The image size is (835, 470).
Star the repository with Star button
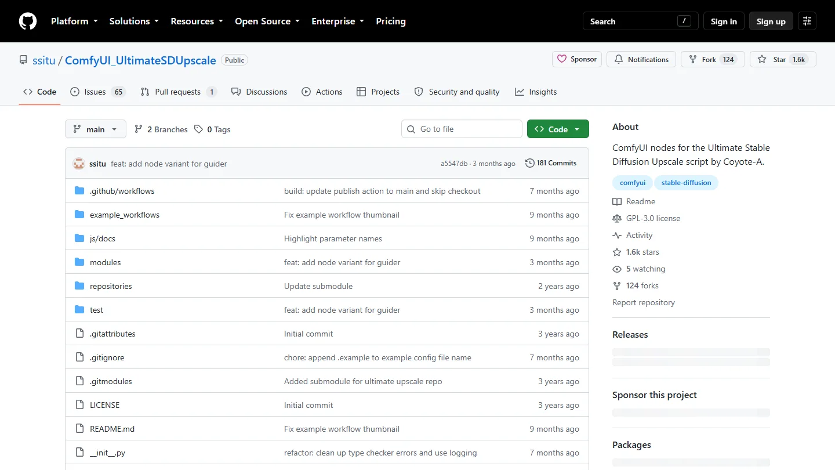pyautogui.click(x=783, y=59)
